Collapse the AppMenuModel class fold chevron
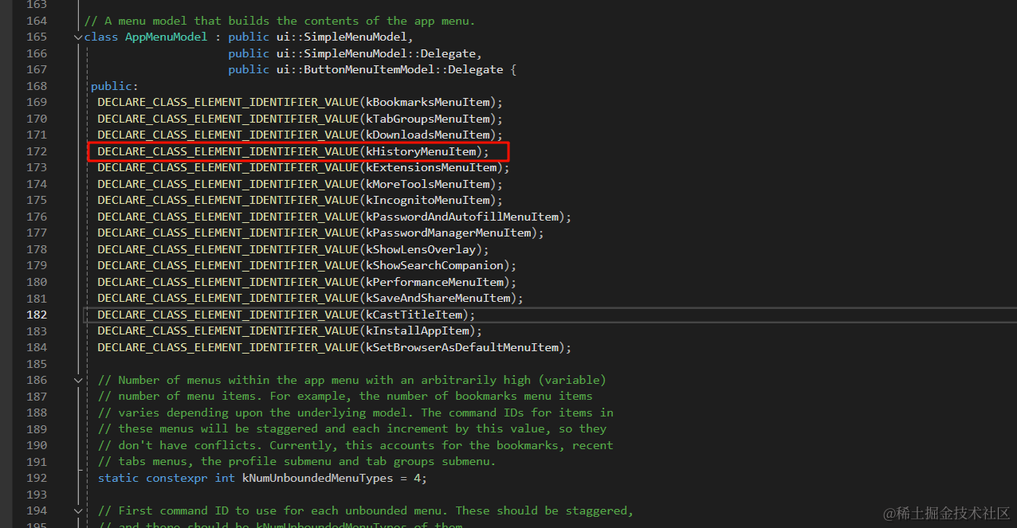The height and width of the screenshot is (528, 1017). tap(77, 37)
